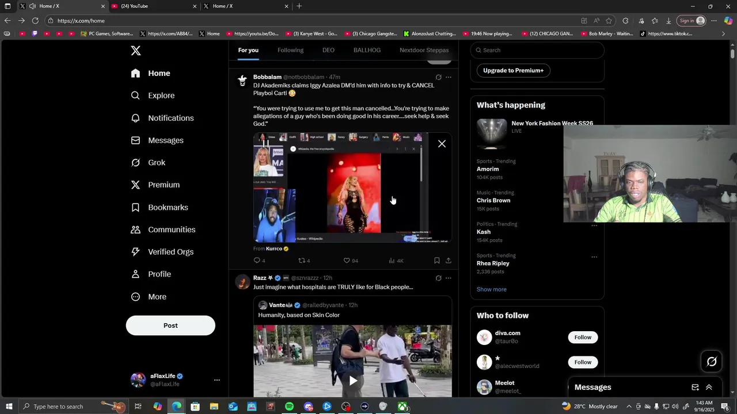This screenshot has width=737, height=414.
Task: Click Show more under What's happening
Action: [x=492, y=289]
